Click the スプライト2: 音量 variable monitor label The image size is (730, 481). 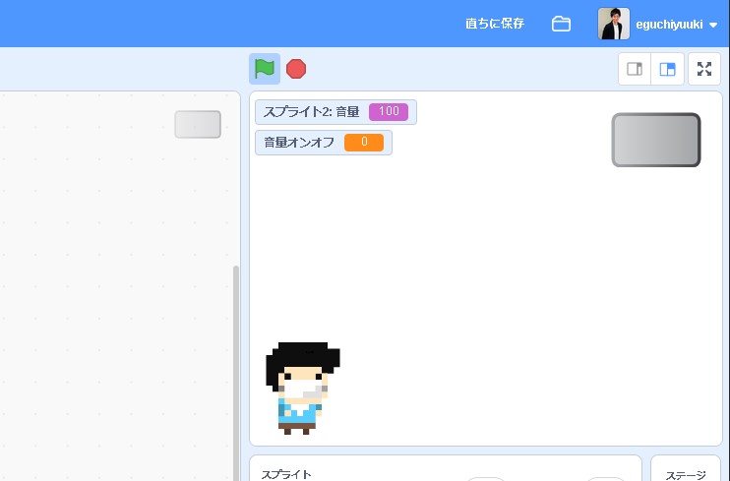(x=311, y=112)
